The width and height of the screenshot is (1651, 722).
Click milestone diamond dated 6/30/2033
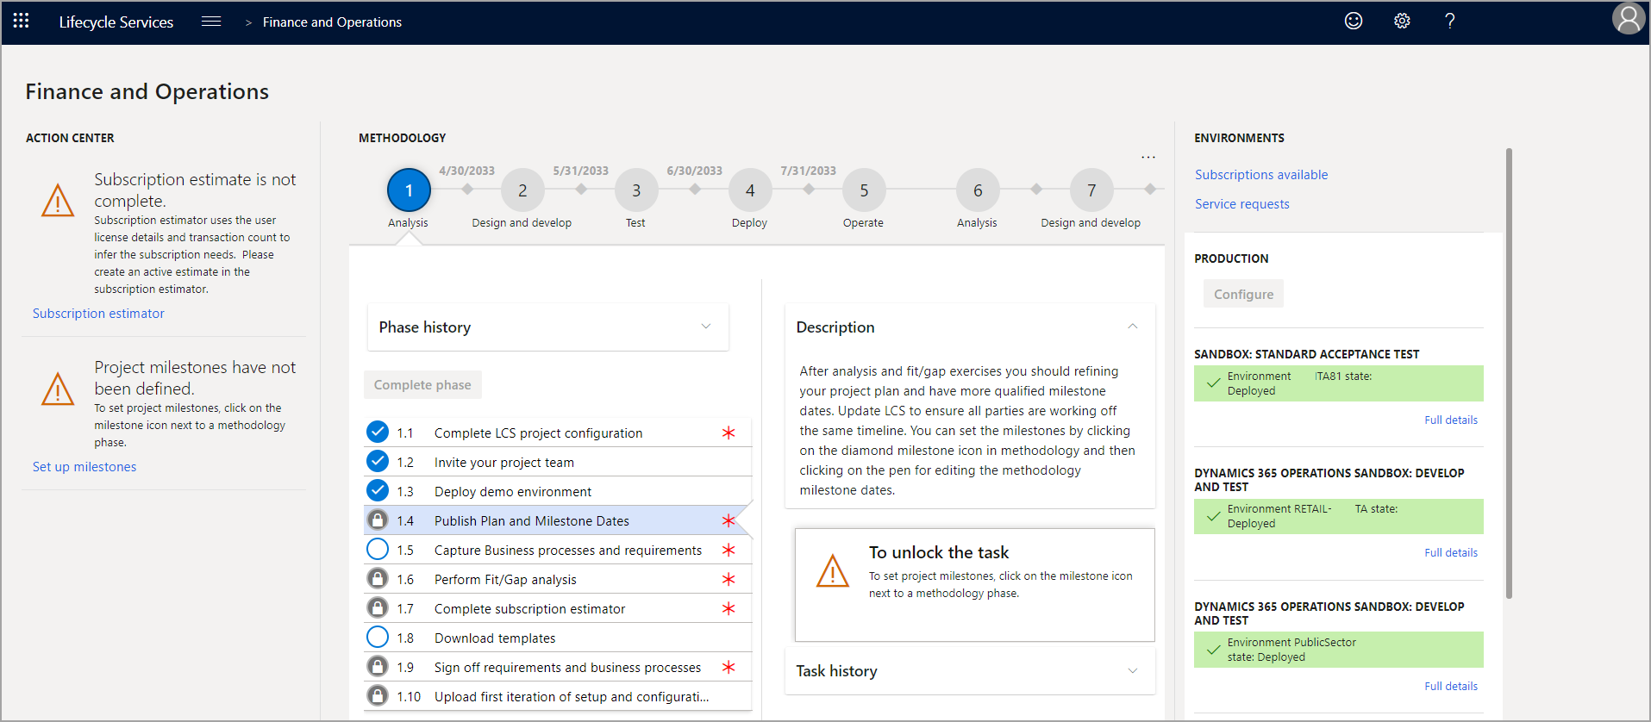[x=695, y=189]
